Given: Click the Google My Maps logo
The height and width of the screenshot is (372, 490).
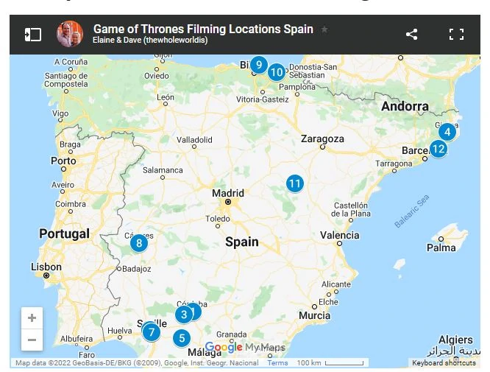Looking at the screenshot, I should pos(245,347).
